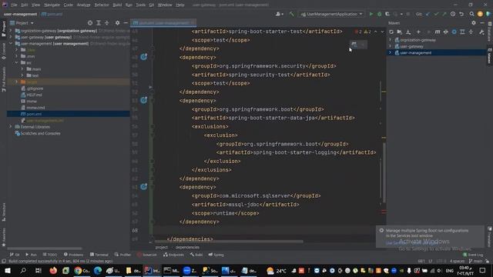The image size is (493, 277).
Task: Select HELP.md file in Project tree
Action: pyautogui.click(x=34, y=95)
